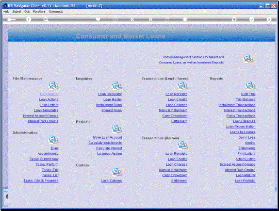Click the checkmark icon in toolbar
279x211 pixels.
click(252, 19)
